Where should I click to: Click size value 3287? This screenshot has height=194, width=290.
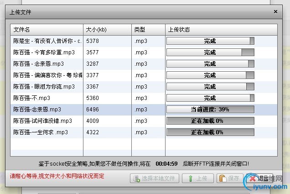coord(93,64)
